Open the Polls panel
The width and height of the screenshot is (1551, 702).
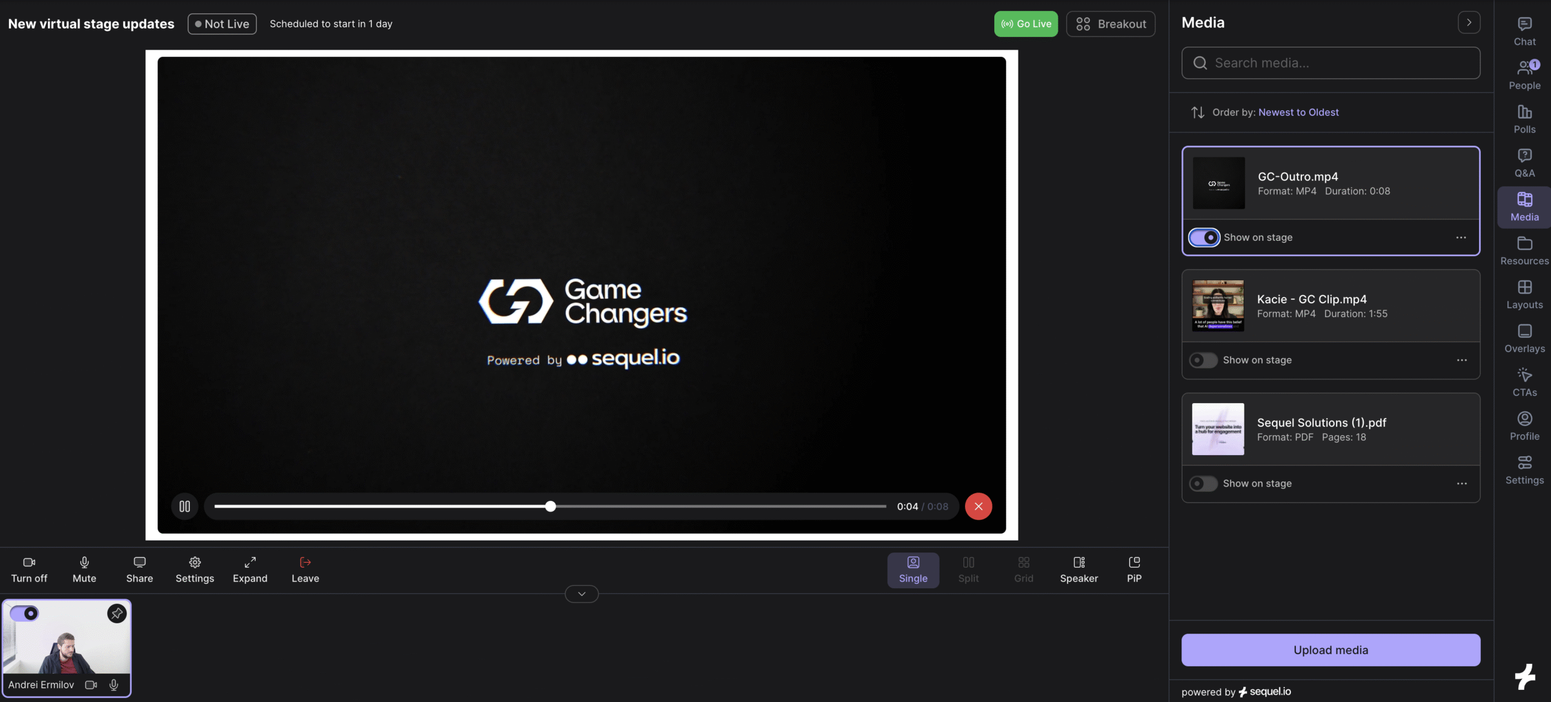coord(1524,119)
